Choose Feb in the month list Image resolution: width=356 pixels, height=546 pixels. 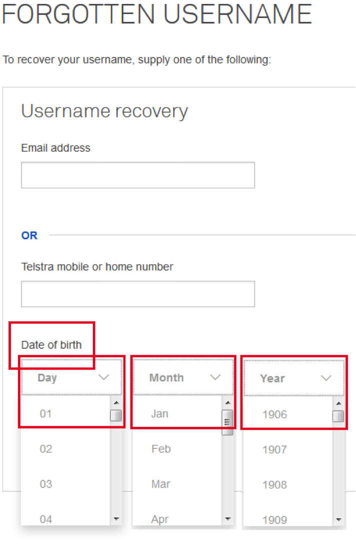pyautogui.click(x=161, y=449)
